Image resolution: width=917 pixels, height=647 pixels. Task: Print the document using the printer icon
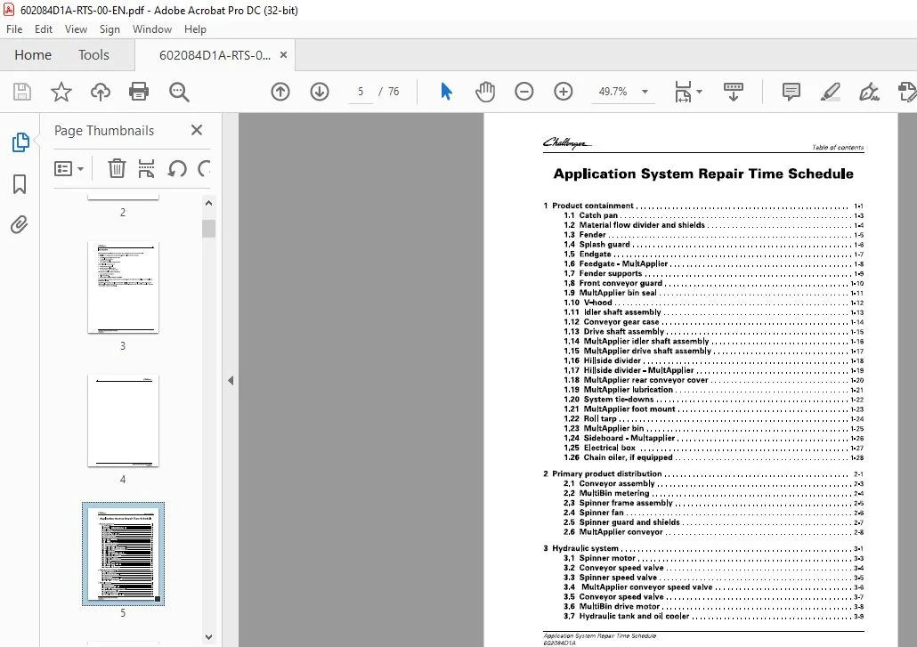click(139, 92)
